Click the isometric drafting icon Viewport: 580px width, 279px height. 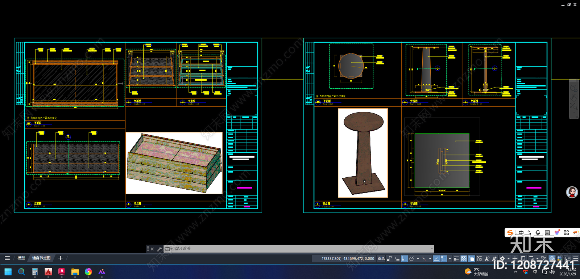tap(424, 258)
